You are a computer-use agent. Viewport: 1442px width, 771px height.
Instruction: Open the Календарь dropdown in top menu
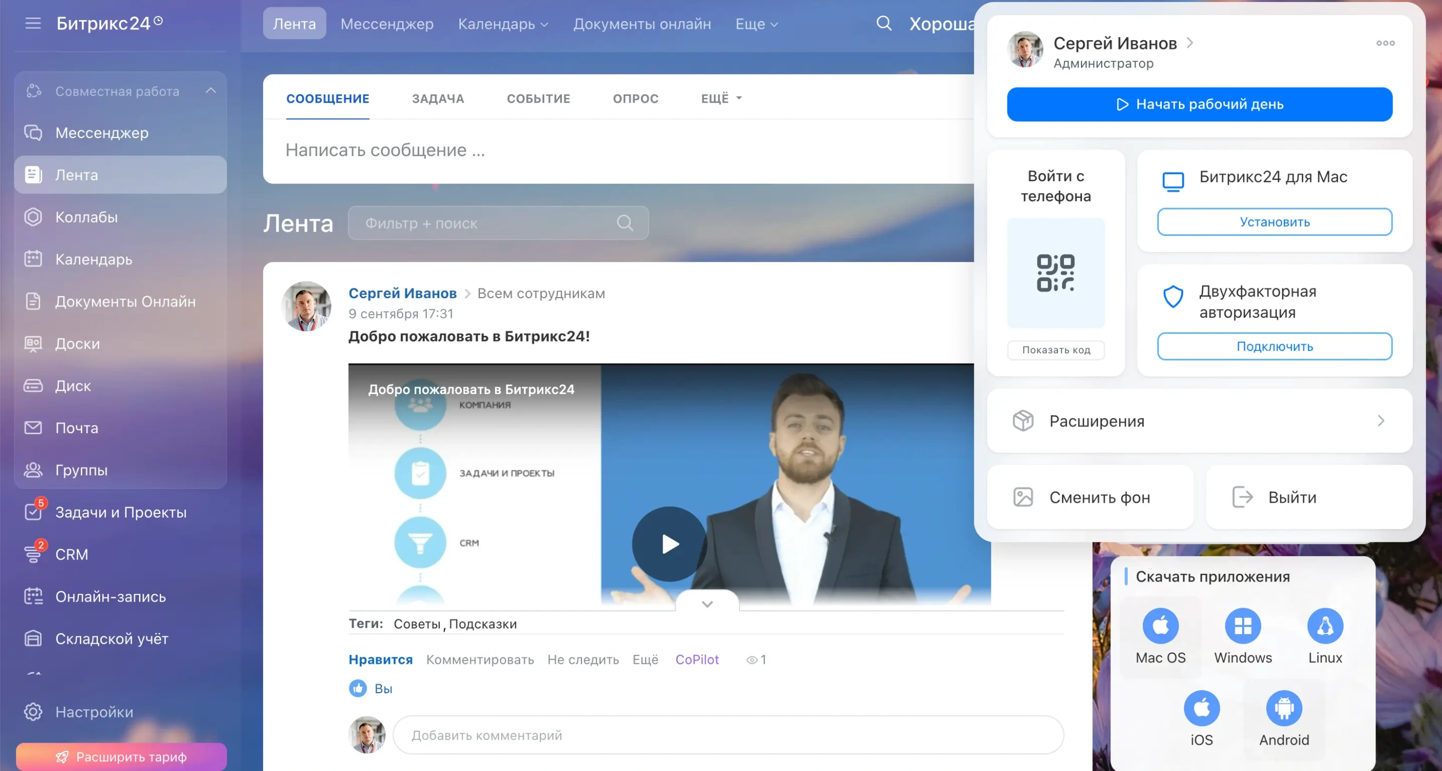click(503, 24)
